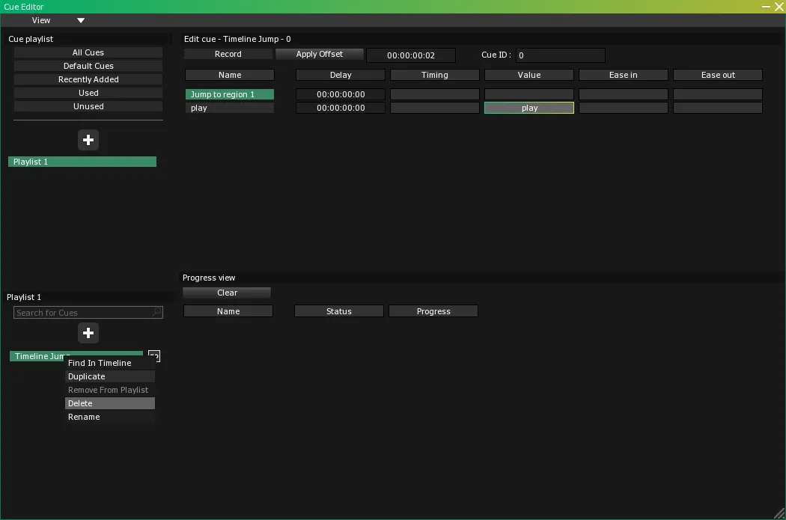Click the Delay column header
Viewport: 786px width, 520px height.
point(341,75)
